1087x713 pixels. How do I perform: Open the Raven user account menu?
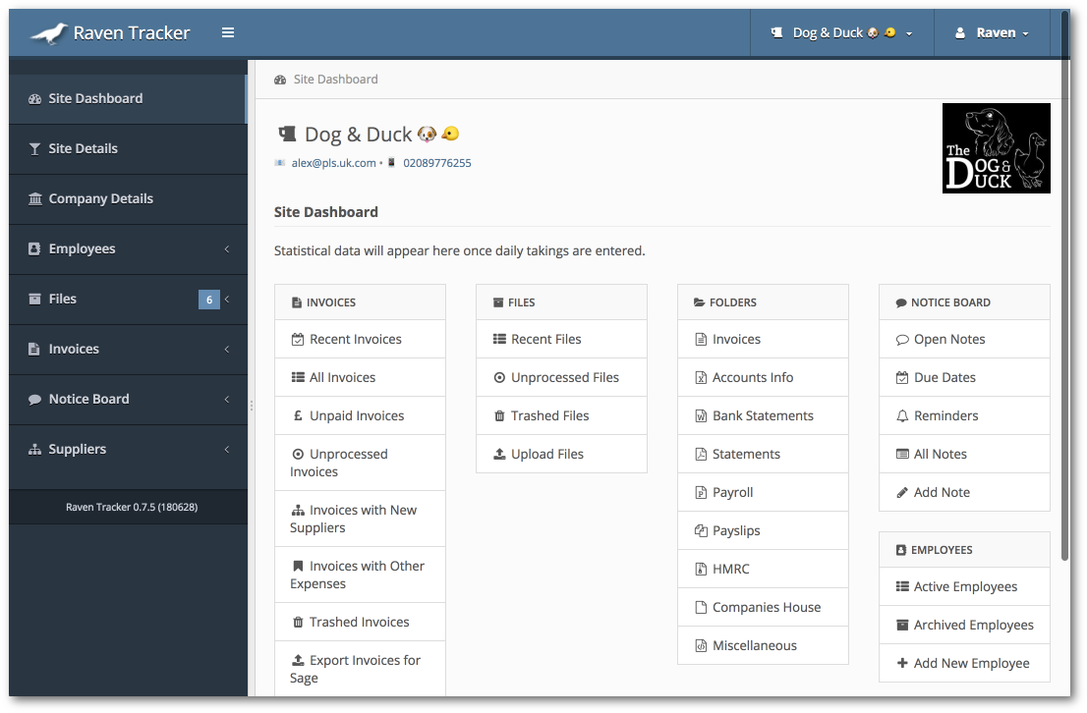(991, 31)
